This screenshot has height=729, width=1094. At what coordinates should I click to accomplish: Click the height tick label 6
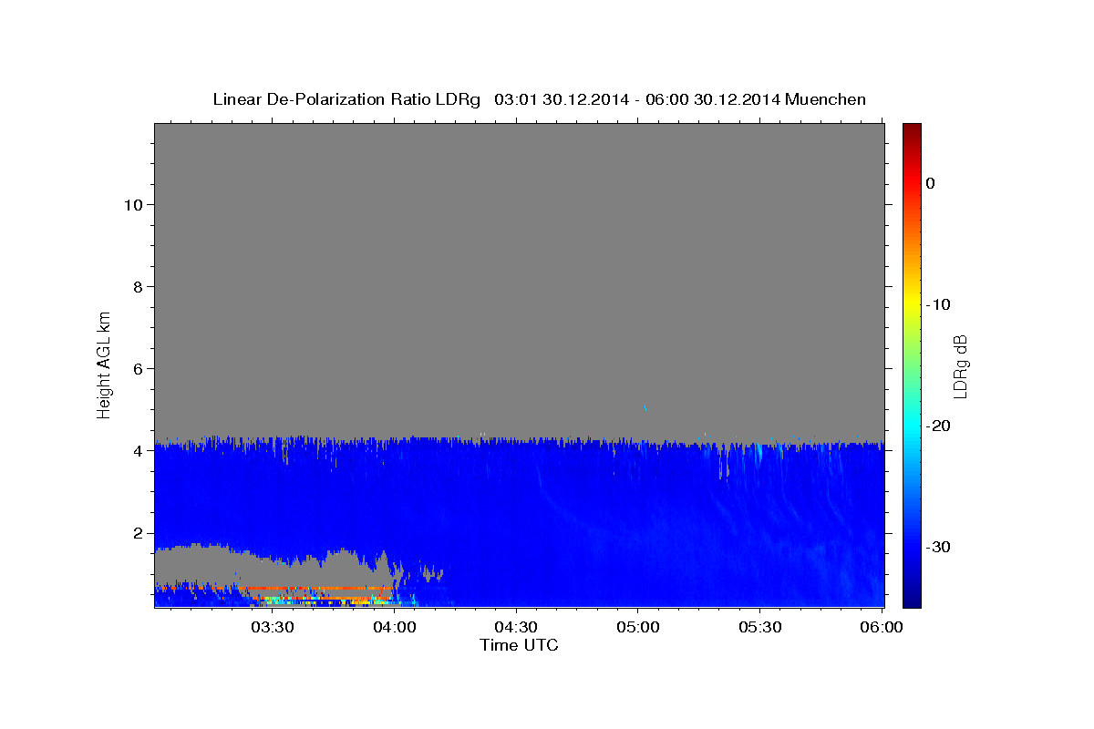coord(136,368)
